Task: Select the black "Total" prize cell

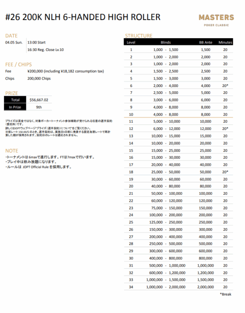Action: click(x=15, y=100)
